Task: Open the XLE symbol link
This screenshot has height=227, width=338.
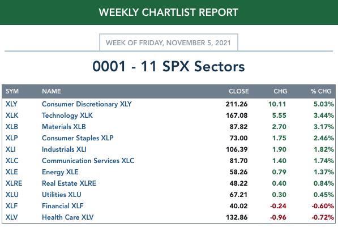Action: 12,172
